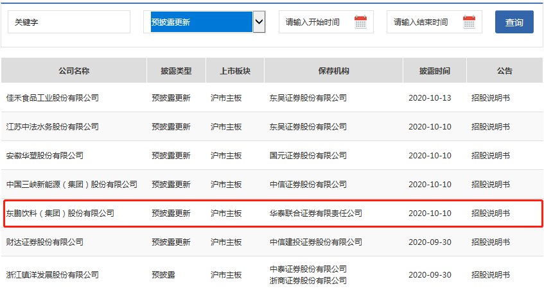
Task: Select company name 财达证券股份有限公司
Action: 45,242
